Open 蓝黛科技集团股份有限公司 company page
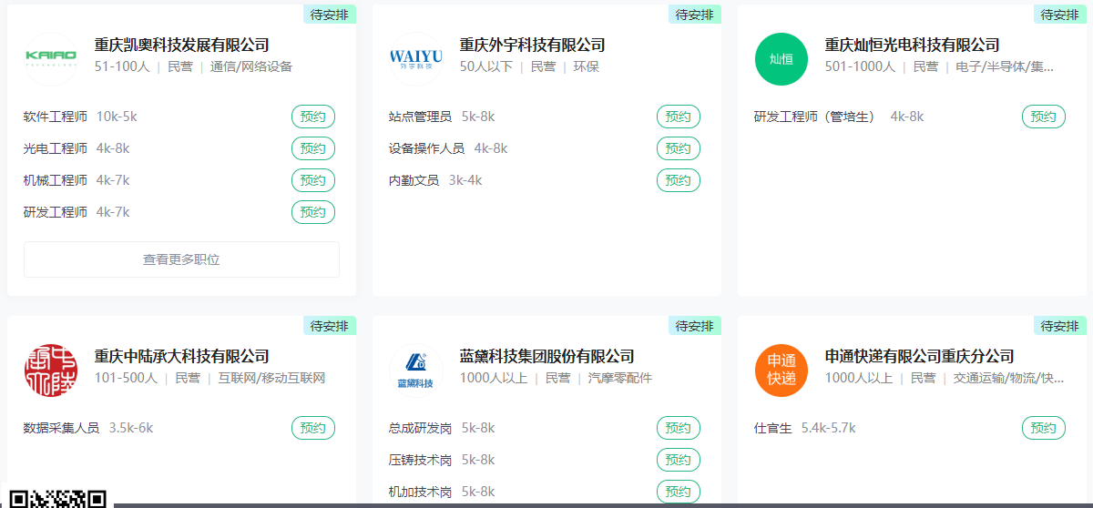 tap(546, 356)
